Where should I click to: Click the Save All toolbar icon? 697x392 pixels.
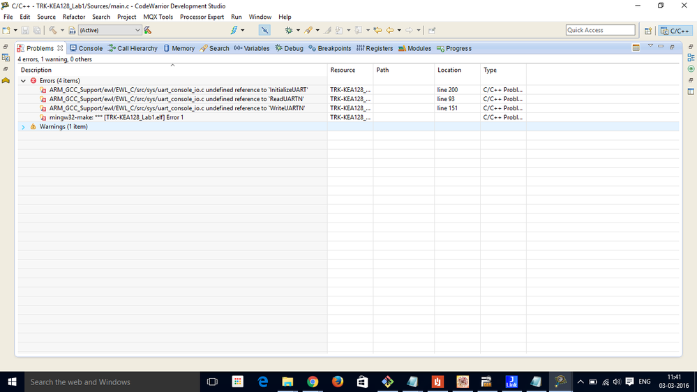pos(37,30)
